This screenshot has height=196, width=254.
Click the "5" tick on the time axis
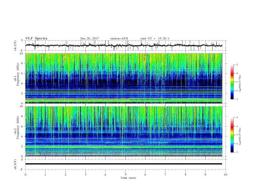tap(125, 175)
